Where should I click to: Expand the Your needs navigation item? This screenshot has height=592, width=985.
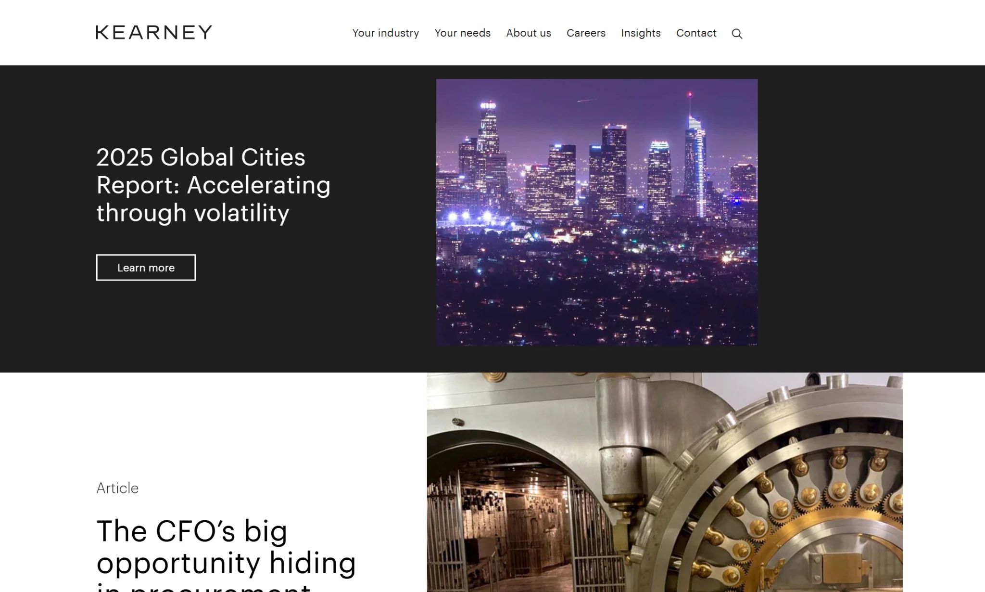(x=463, y=33)
